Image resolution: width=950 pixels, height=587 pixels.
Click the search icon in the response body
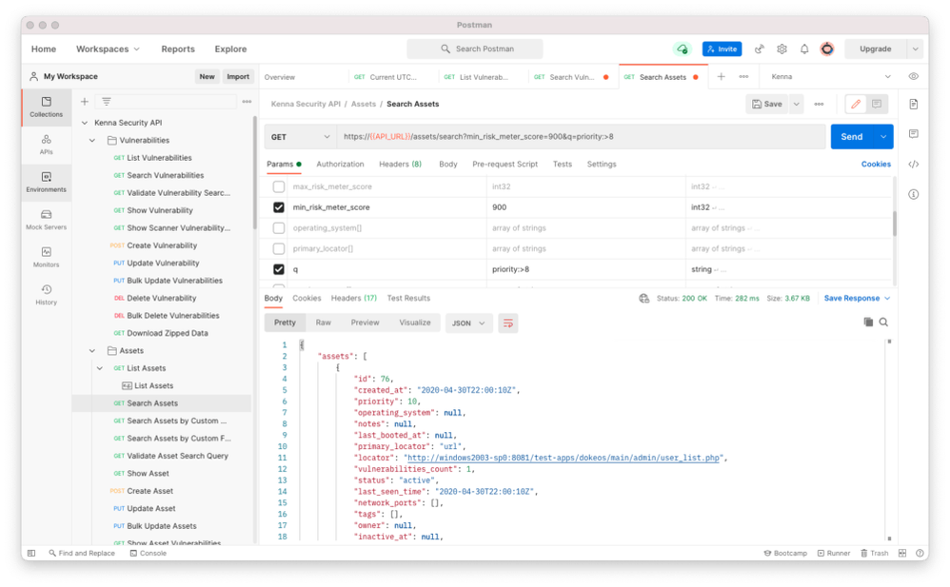pos(884,323)
